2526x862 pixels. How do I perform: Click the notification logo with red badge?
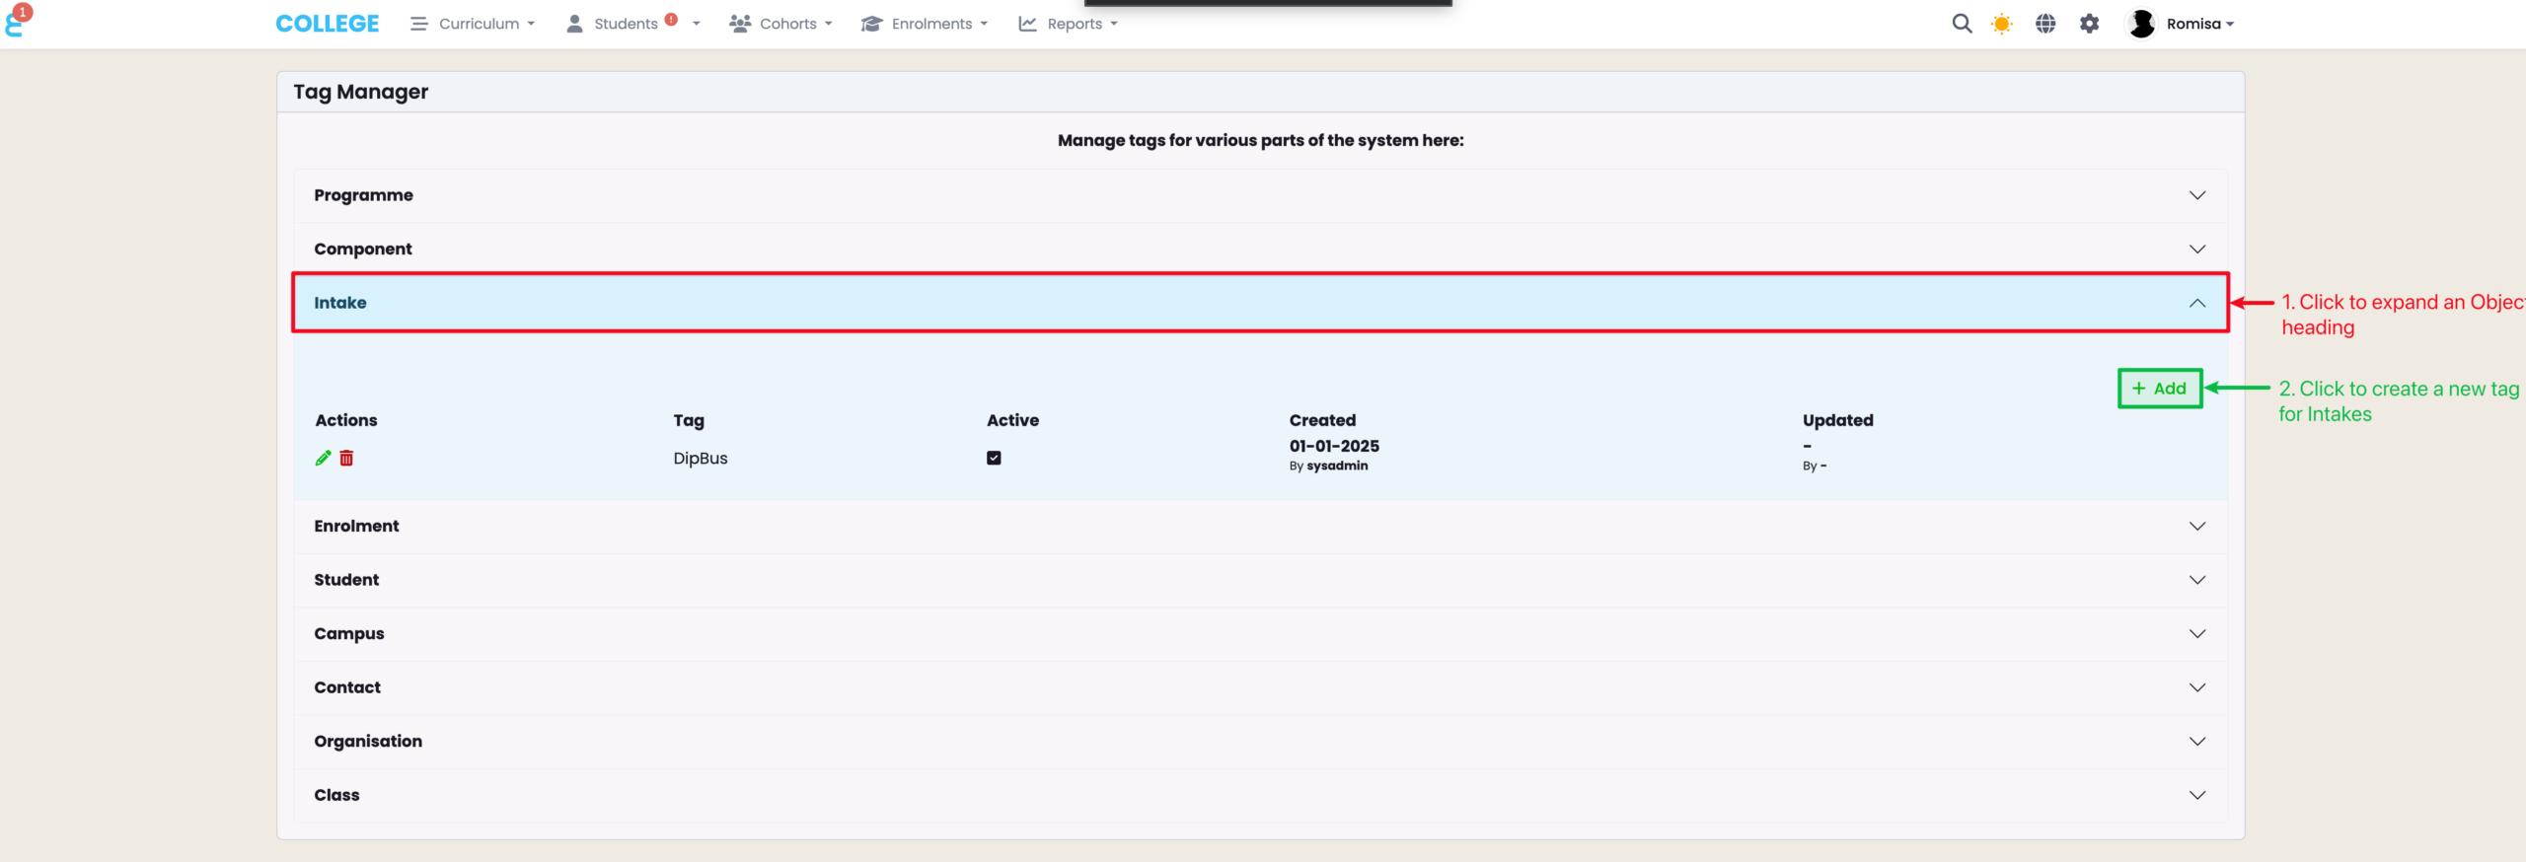coord(17,20)
